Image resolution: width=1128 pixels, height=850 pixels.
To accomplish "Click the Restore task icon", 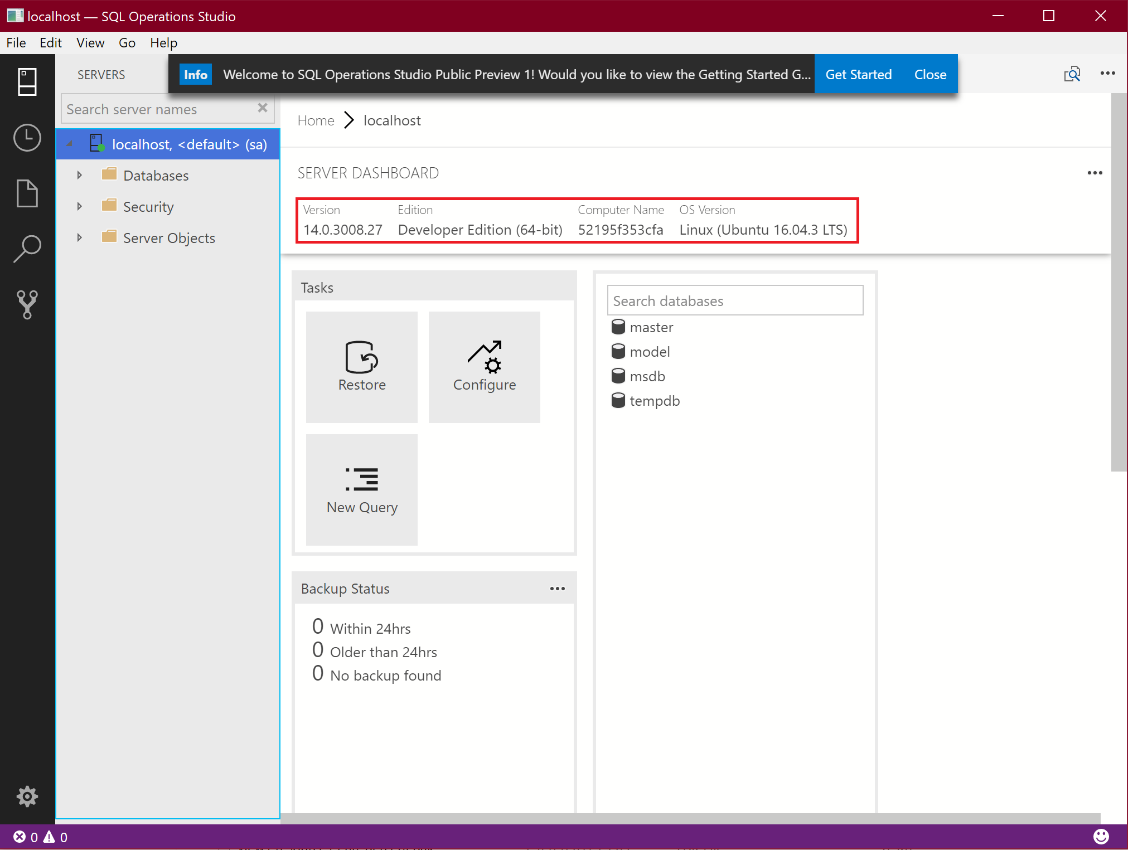I will point(362,357).
